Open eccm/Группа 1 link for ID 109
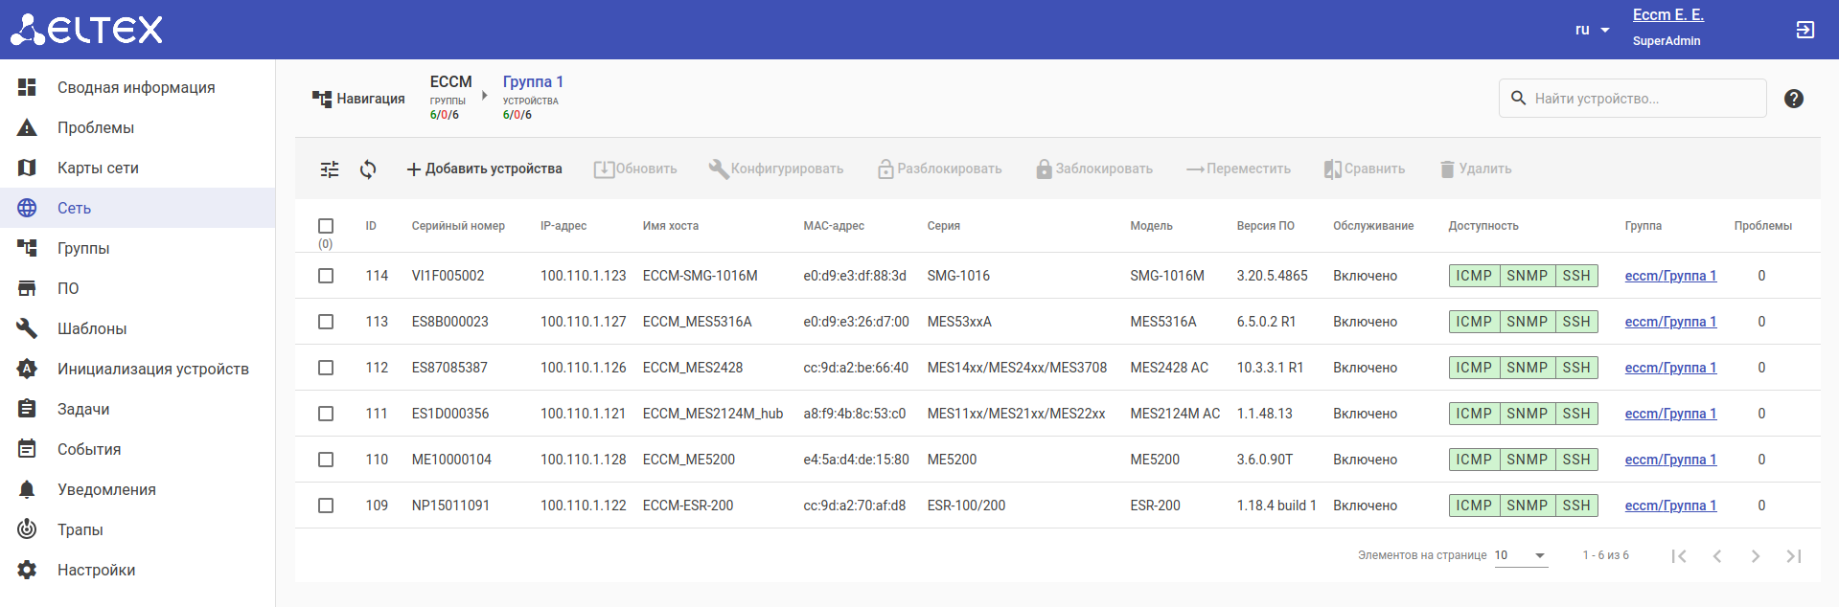The width and height of the screenshot is (1839, 607). (x=1670, y=506)
